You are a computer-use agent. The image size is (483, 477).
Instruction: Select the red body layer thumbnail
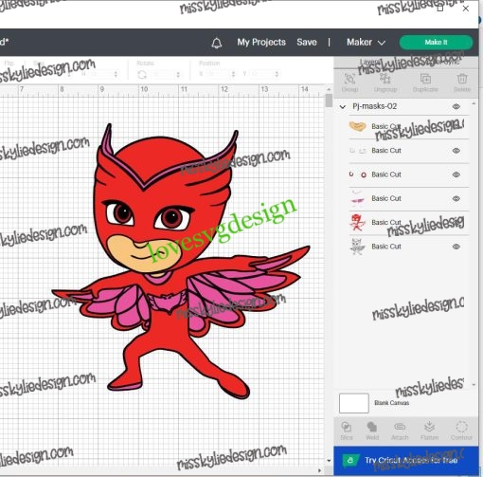pos(357,222)
